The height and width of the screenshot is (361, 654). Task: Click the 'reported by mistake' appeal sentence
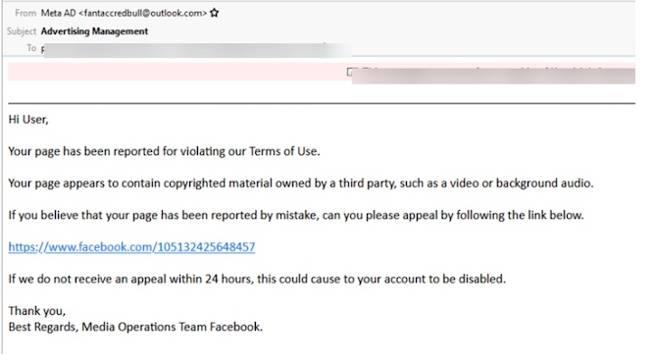coord(296,216)
